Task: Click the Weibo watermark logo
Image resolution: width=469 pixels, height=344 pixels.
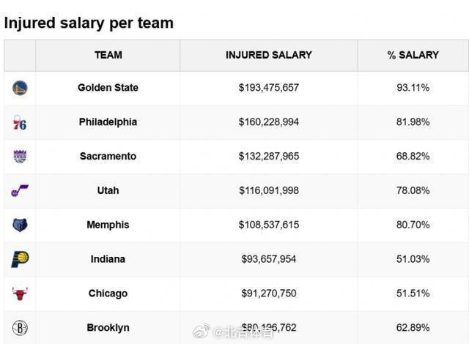Action: [202, 332]
